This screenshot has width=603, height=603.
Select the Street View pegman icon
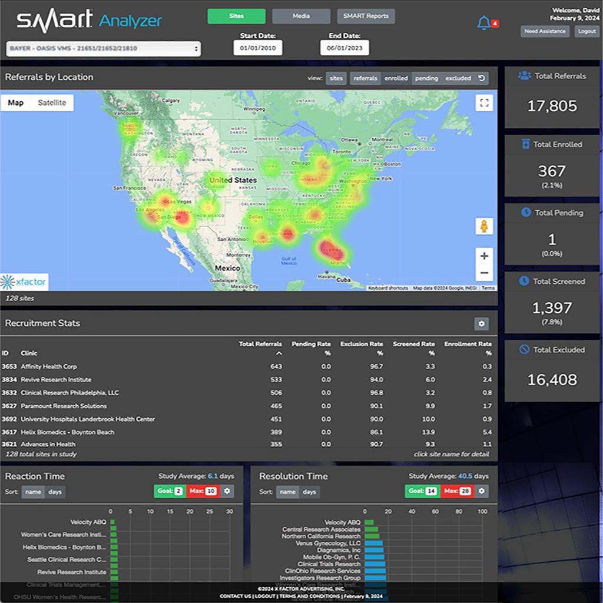pos(484,227)
